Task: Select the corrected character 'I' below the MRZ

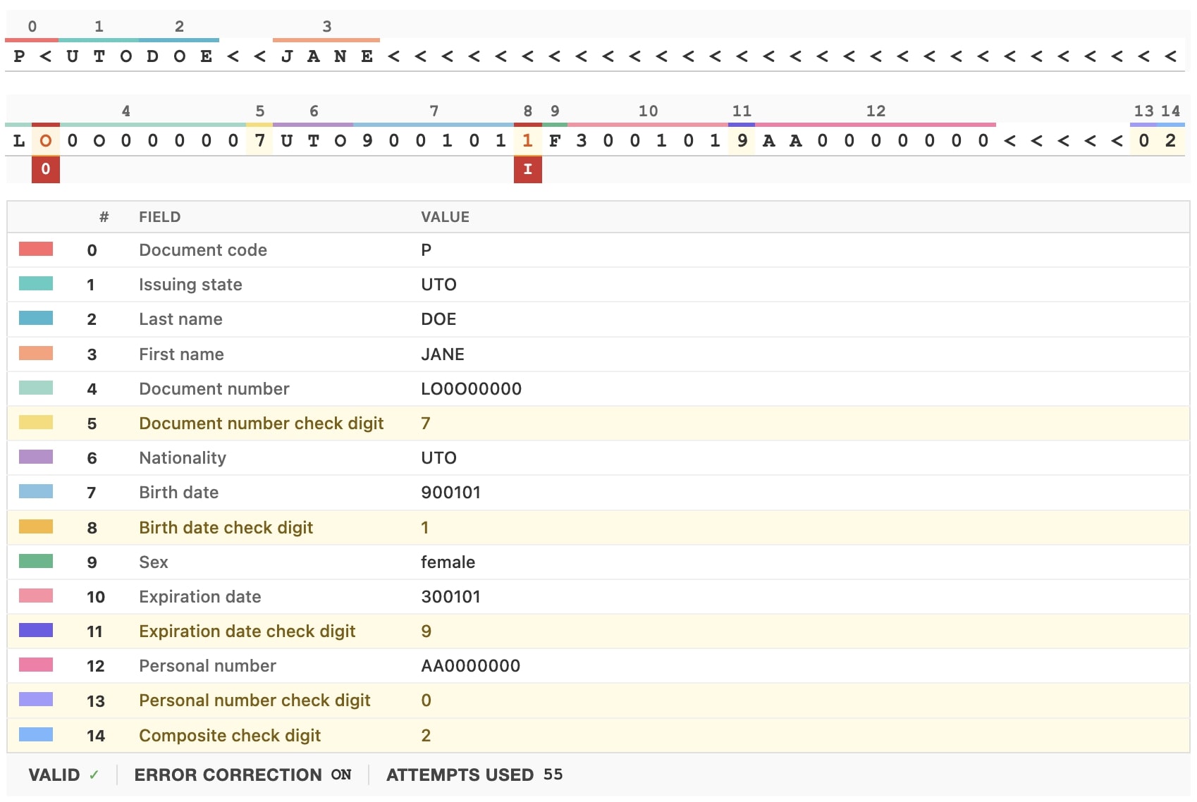Action: click(528, 170)
